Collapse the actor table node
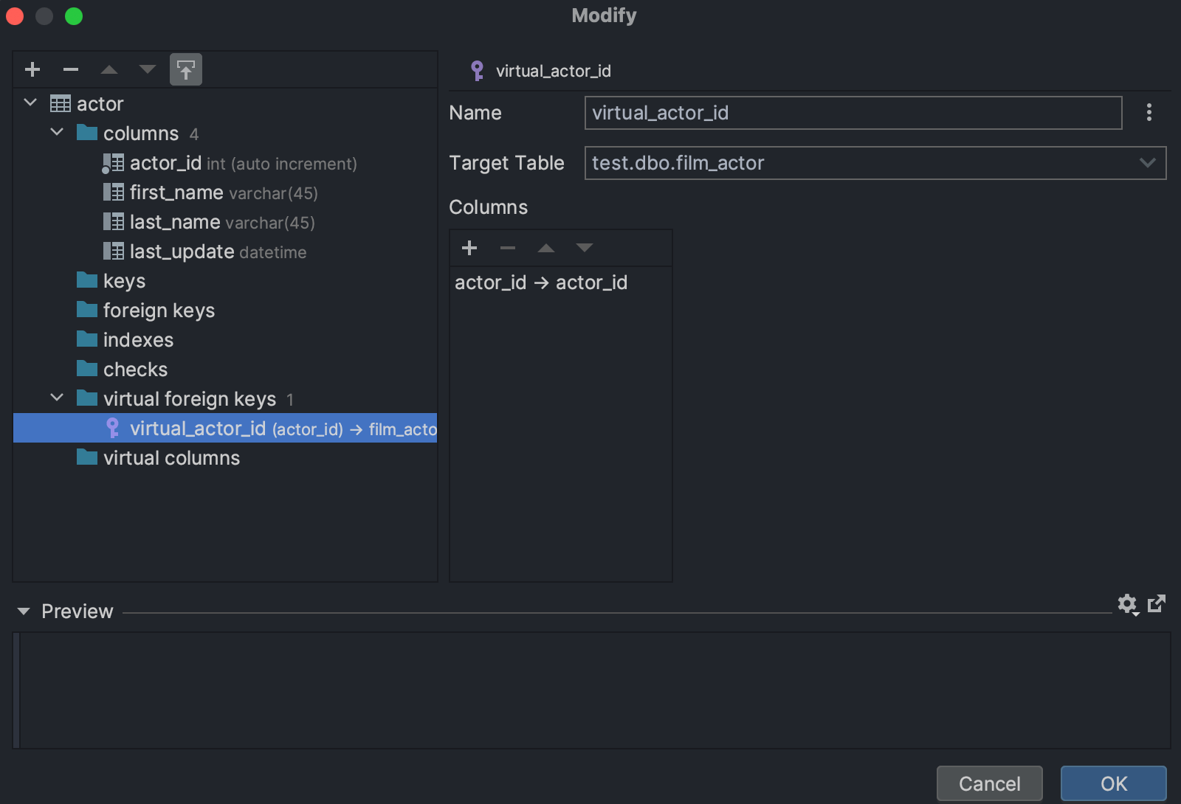The width and height of the screenshot is (1181, 804). 31,103
